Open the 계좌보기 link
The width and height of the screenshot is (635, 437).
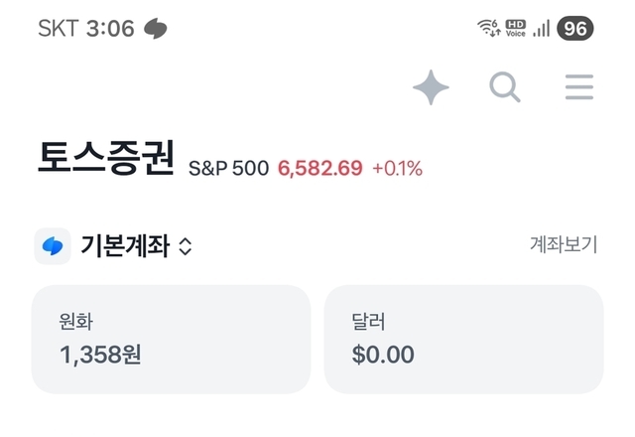click(x=563, y=246)
